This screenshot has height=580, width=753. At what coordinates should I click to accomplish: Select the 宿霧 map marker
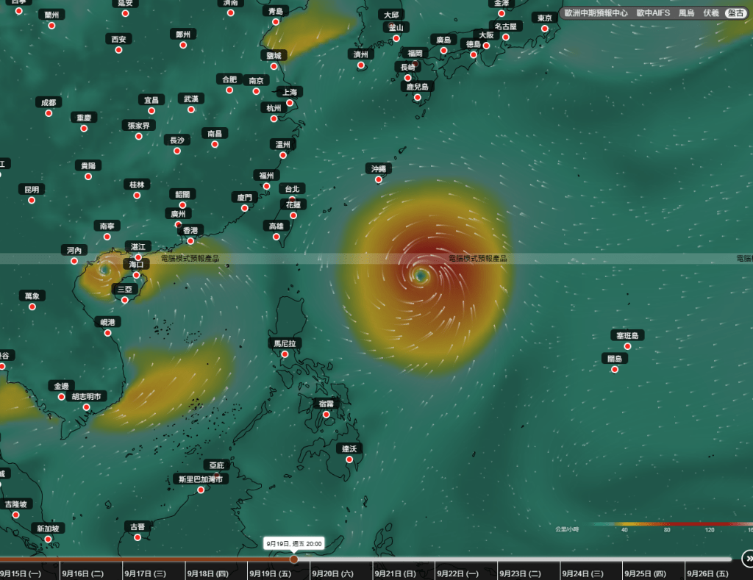pyautogui.click(x=326, y=415)
